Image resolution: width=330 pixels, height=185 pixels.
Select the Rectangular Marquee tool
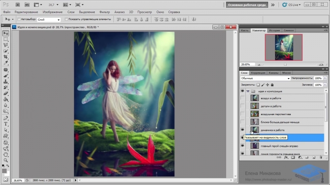pyautogui.click(x=6, y=39)
